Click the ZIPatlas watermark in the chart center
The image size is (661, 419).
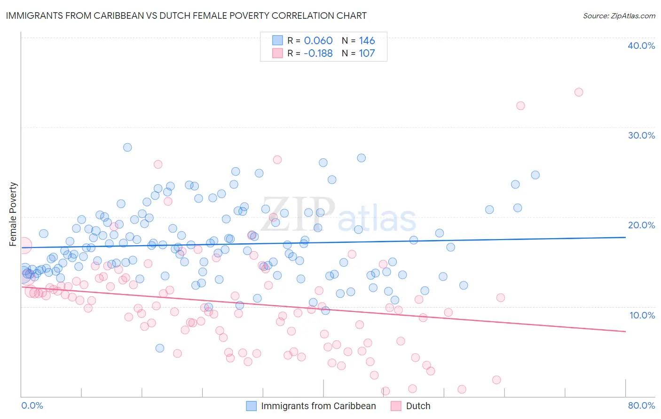tap(338, 215)
